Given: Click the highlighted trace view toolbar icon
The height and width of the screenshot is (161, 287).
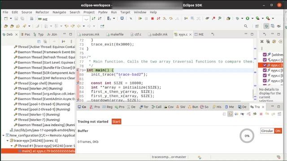Looking at the screenshot, I should [230, 114].
